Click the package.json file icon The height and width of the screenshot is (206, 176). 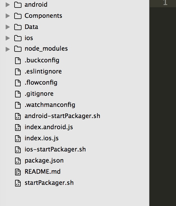[18, 161]
